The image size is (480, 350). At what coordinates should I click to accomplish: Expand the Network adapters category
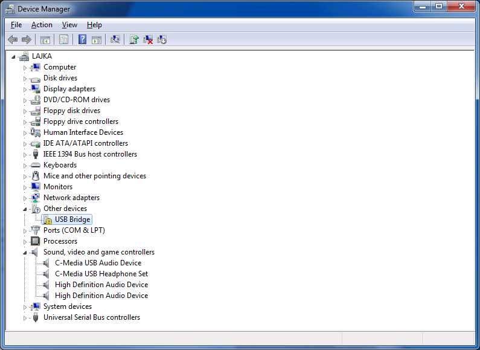click(x=25, y=198)
